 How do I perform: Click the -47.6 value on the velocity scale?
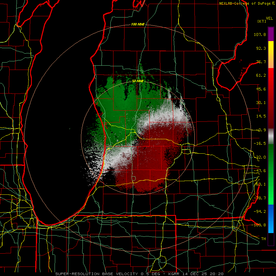(x=260, y=171)
